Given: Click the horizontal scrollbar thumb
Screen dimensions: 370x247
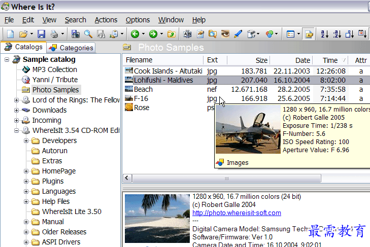Looking at the screenshot, I should (x=226, y=178).
